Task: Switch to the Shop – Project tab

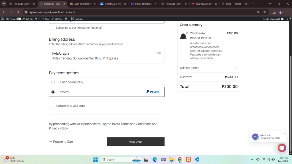Action: (x=233, y=4)
